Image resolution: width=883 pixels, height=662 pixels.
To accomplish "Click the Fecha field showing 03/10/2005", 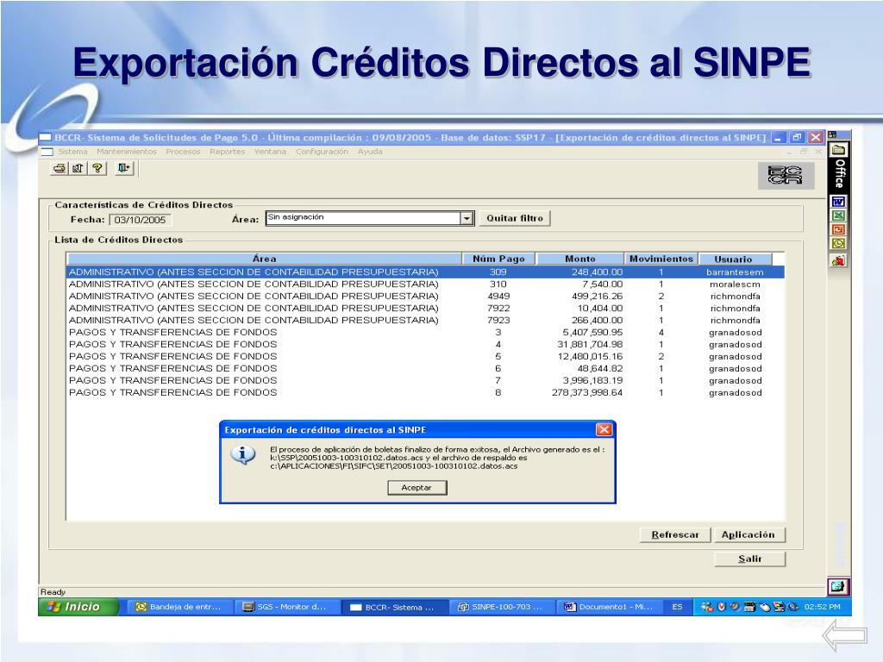I will [141, 220].
